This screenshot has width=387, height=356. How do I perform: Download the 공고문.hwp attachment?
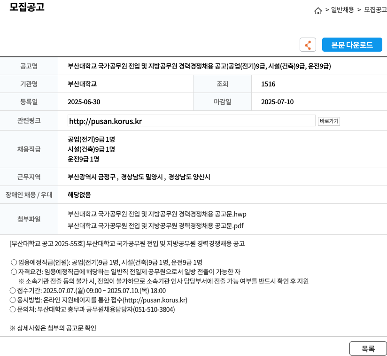click(x=157, y=214)
